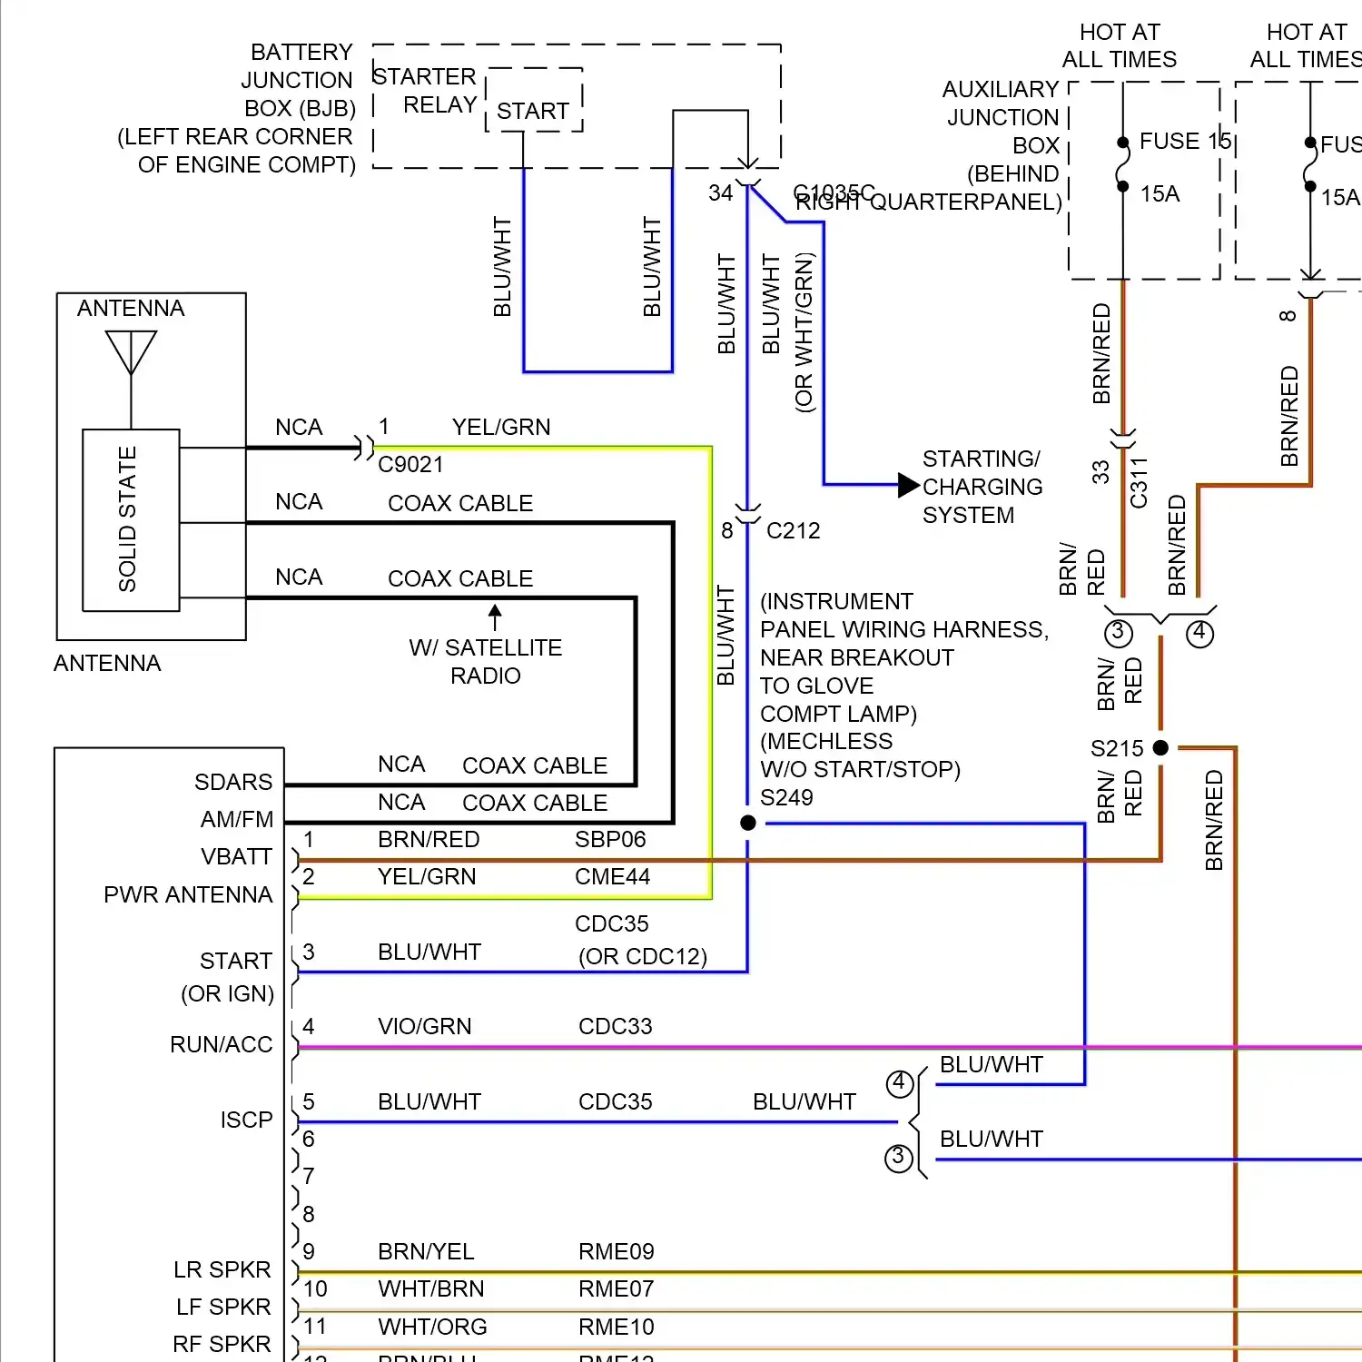Click the S215 splice label
Image resolution: width=1362 pixels, height=1362 pixels.
(x=1117, y=748)
